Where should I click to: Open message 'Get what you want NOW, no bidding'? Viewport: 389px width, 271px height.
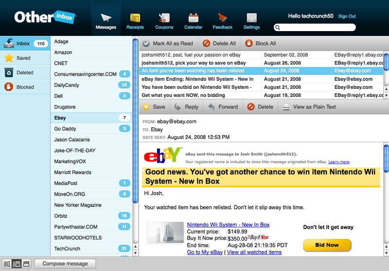[261, 95]
